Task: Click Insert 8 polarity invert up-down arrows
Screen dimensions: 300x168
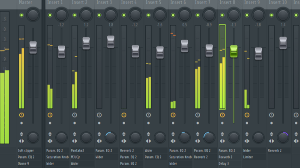Action: 222,134
